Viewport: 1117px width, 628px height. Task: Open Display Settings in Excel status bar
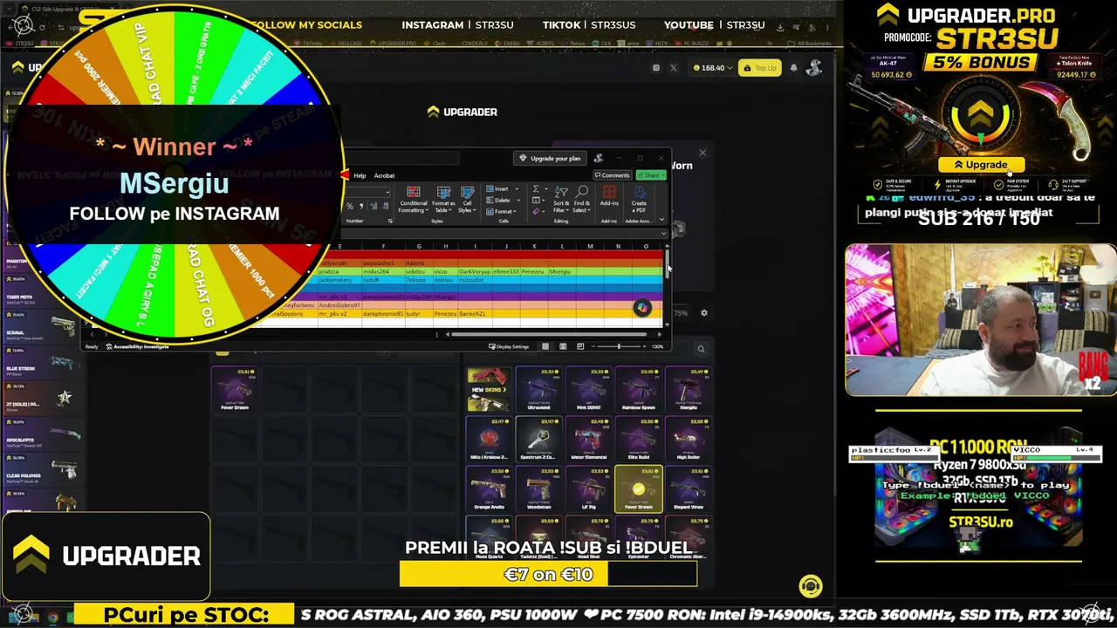[x=509, y=346]
